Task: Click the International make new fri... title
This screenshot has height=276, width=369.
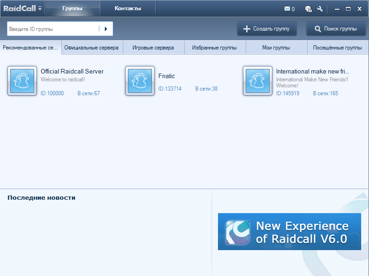Action: pos(313,71)
